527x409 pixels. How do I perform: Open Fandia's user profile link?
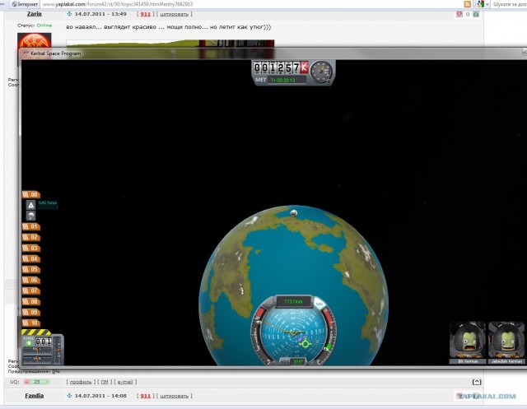[x=35, y=396]
